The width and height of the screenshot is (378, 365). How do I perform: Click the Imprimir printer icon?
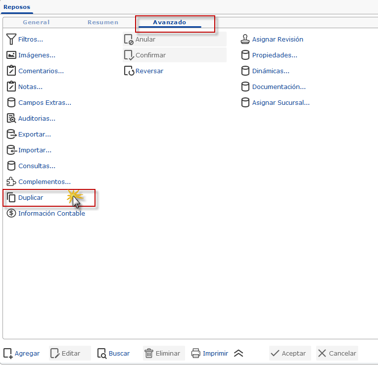(x=195, y=354)
